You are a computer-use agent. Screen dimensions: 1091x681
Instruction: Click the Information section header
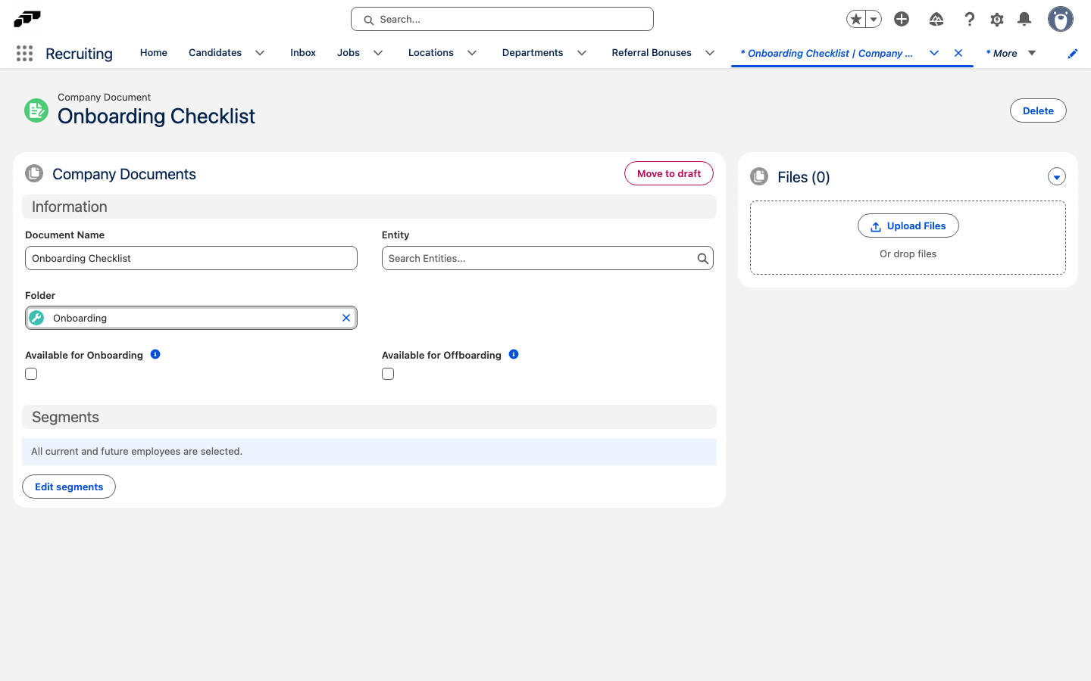coord(369,207)
